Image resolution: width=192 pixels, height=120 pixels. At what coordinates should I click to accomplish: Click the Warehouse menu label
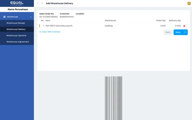(12, 17)
